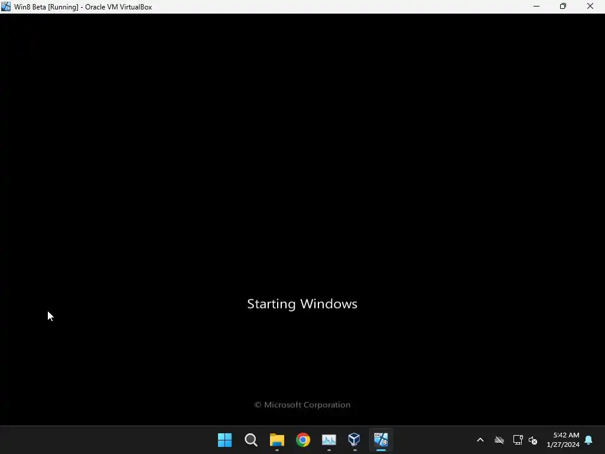Click the '© Microsoft Corporation' text
605x454 pixels.
302,404
